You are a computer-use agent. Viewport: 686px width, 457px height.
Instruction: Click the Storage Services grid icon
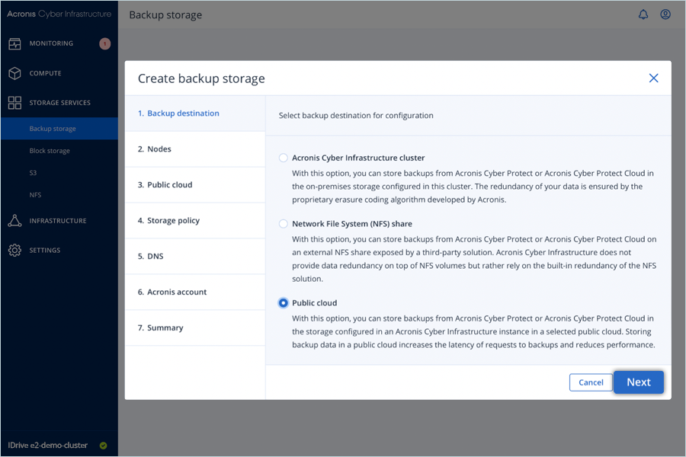point(14,103)
